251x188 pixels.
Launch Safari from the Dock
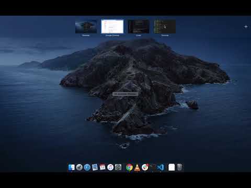(x=87, y=167)
